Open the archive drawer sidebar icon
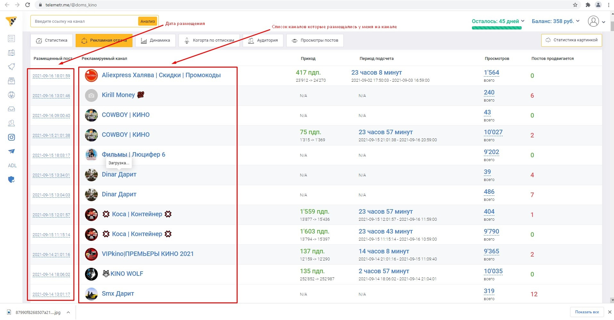 click(12, 81)
